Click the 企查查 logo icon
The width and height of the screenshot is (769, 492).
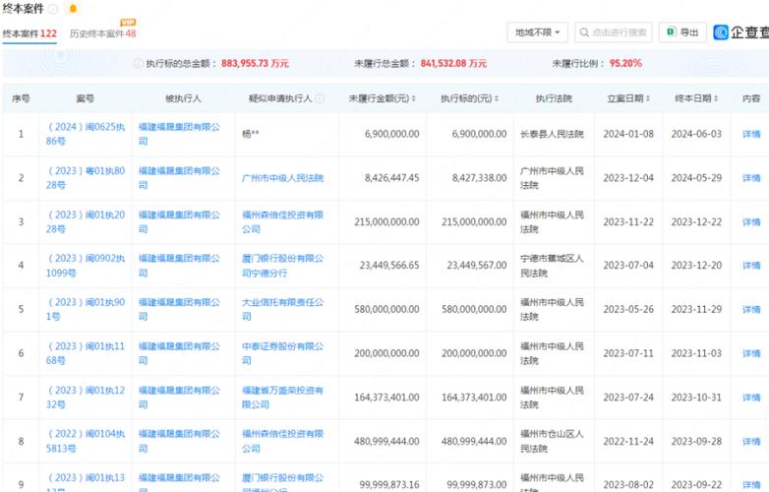(x=721, y=32)
